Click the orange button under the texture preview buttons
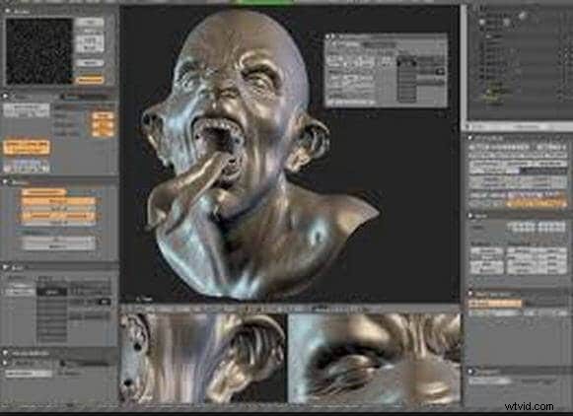 (x=90, y=79)
